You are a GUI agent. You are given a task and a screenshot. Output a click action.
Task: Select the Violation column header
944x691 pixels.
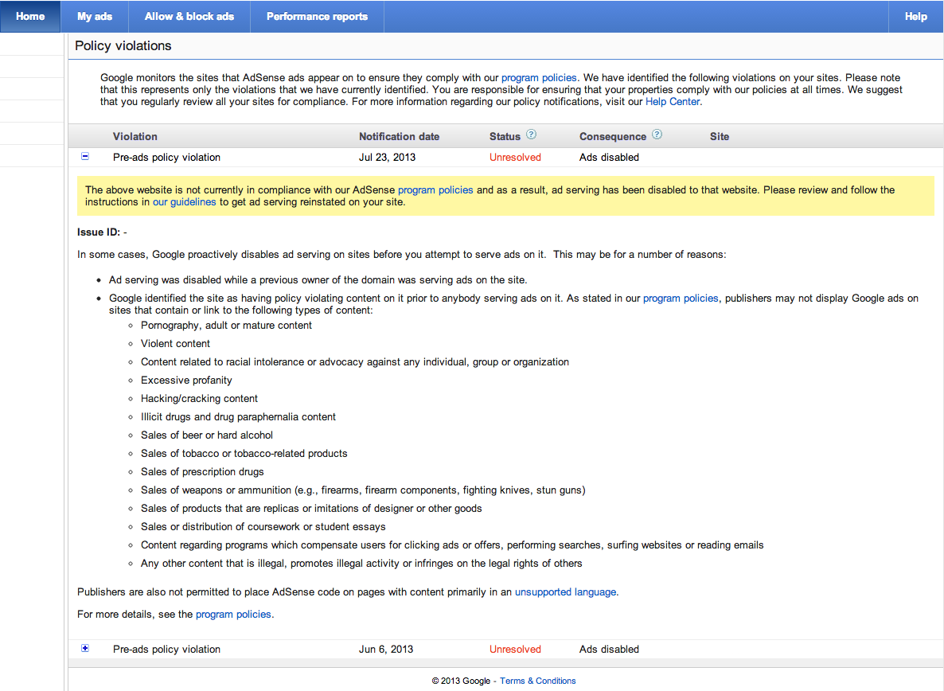pyautogui.click(x=135, y=137)
